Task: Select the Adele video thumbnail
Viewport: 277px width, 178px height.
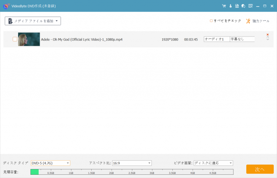Action: pos(29,39)
